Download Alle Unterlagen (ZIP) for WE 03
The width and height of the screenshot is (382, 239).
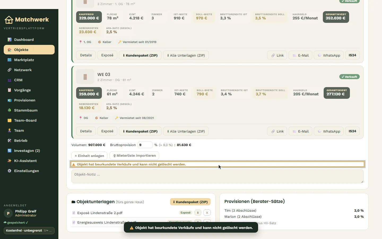pos(186,131)
